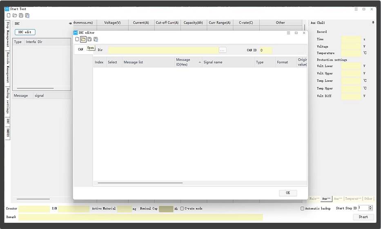Click the Volt Diff input field
Image resolution: width=381 pixels, height=229 pixels.
point(351,96)
